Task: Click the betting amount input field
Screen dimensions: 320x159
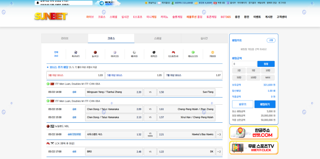Action: [x=244, y=64]
